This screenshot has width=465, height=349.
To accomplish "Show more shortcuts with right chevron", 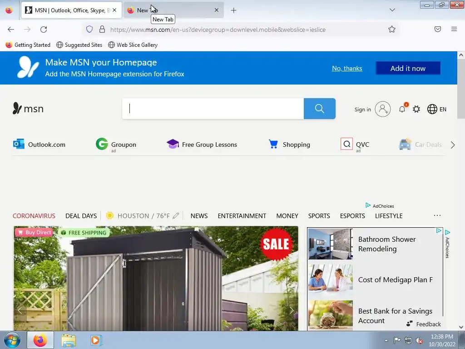I will (453, 145).
